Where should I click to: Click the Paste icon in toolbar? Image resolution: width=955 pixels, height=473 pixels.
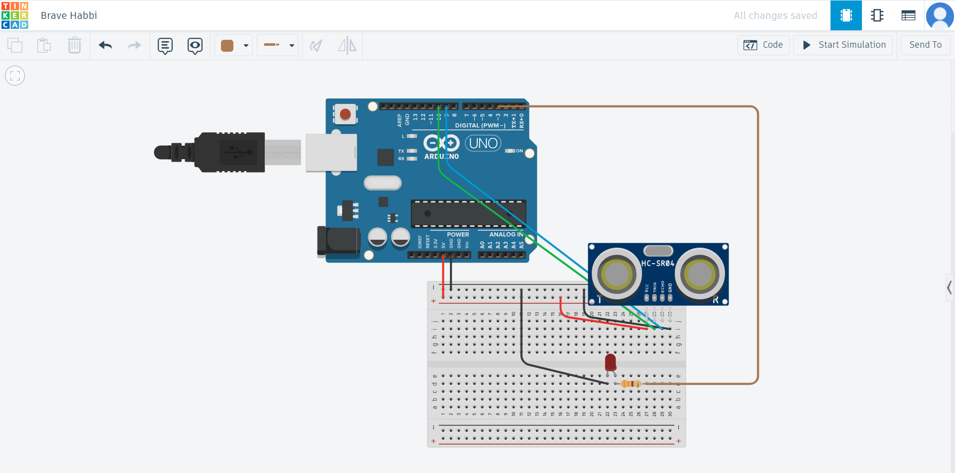[x=44, y=45]
